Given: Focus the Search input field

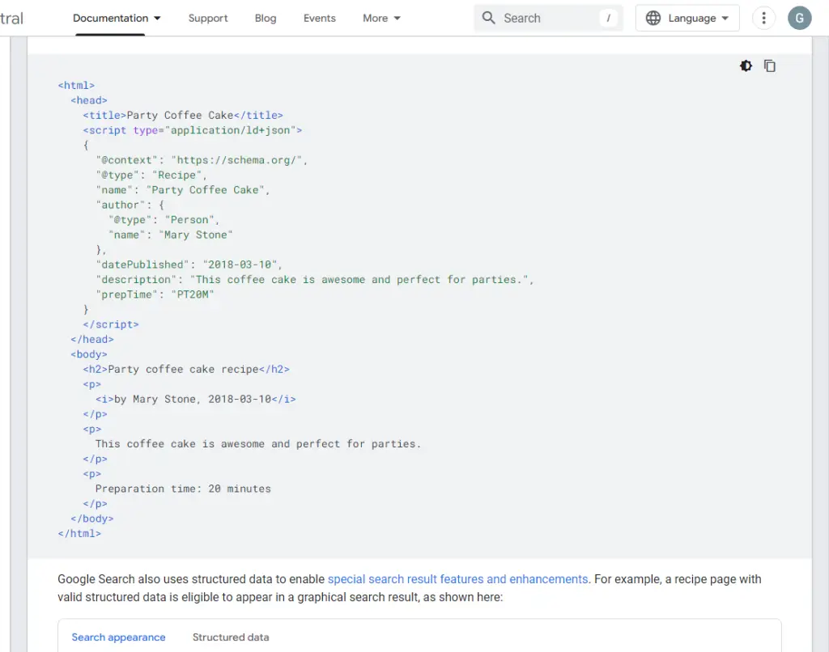Looking at the screenshot, I should 548,18.
